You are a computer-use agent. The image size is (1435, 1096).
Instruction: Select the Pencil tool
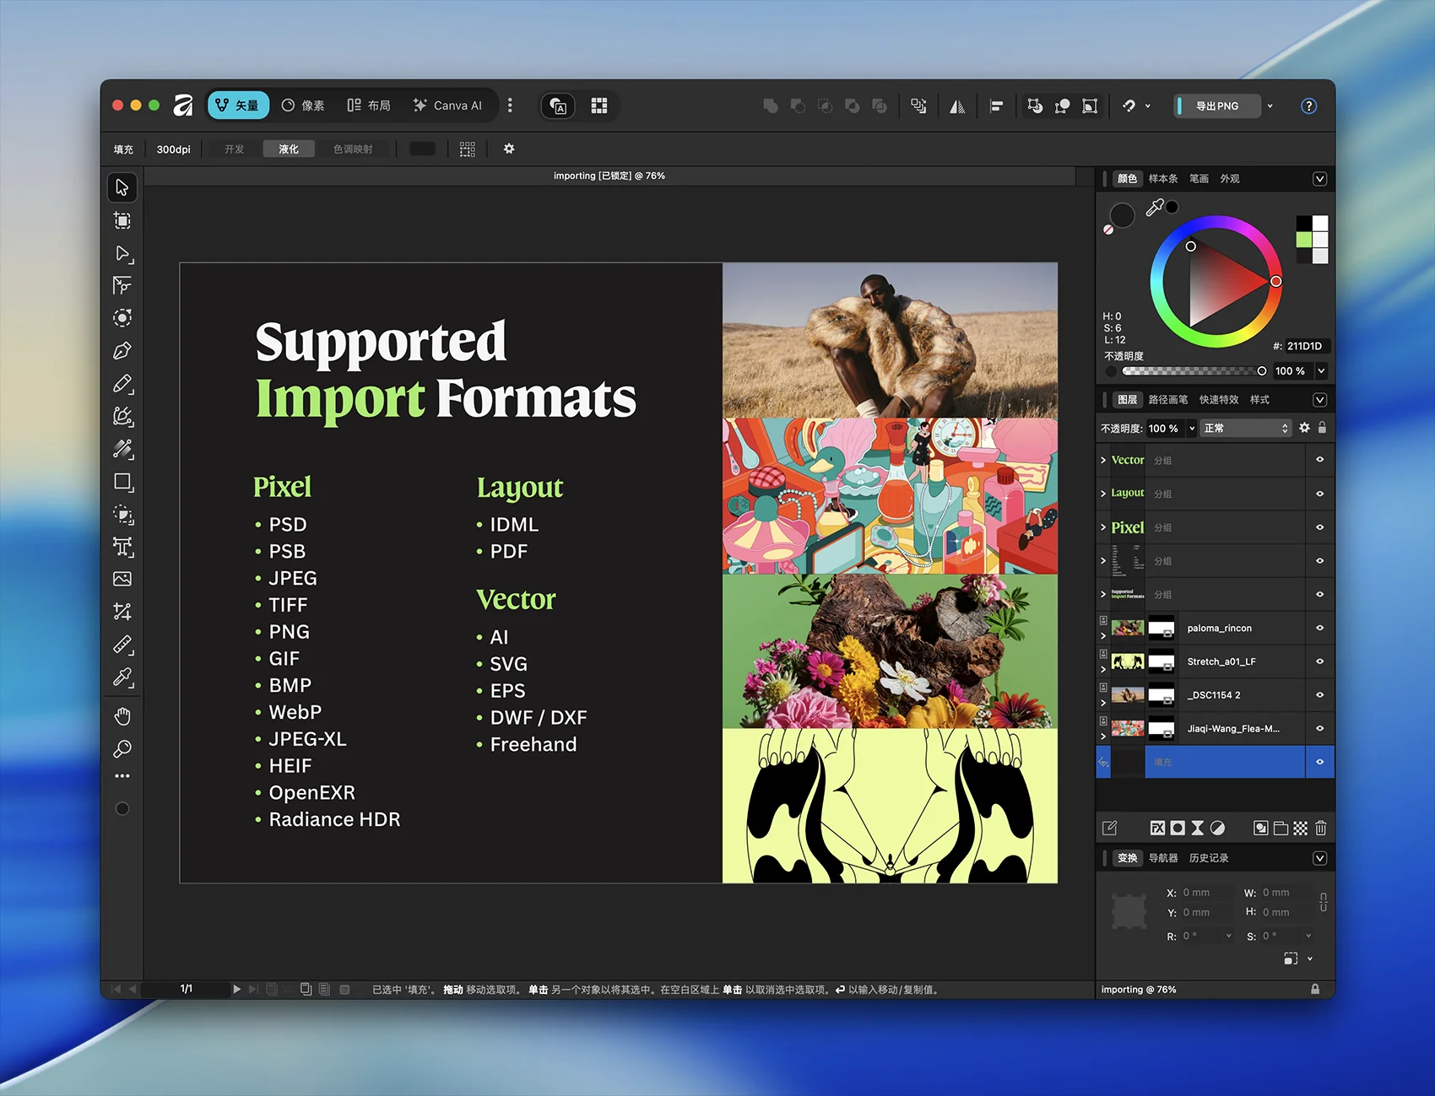click(122, 384)
